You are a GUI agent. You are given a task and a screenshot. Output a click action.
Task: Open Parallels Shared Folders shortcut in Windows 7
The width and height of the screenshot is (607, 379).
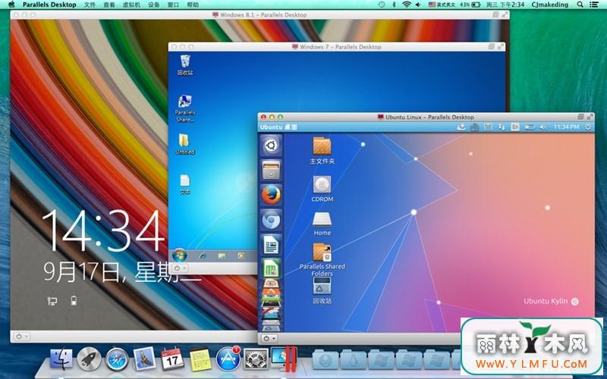click(x=185, y=108)
